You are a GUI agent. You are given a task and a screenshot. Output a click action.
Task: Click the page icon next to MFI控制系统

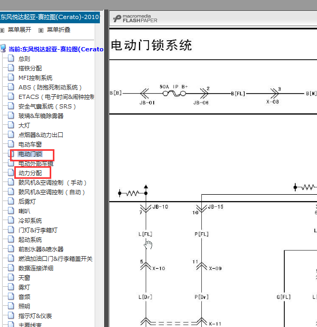(x=11, y=77)
